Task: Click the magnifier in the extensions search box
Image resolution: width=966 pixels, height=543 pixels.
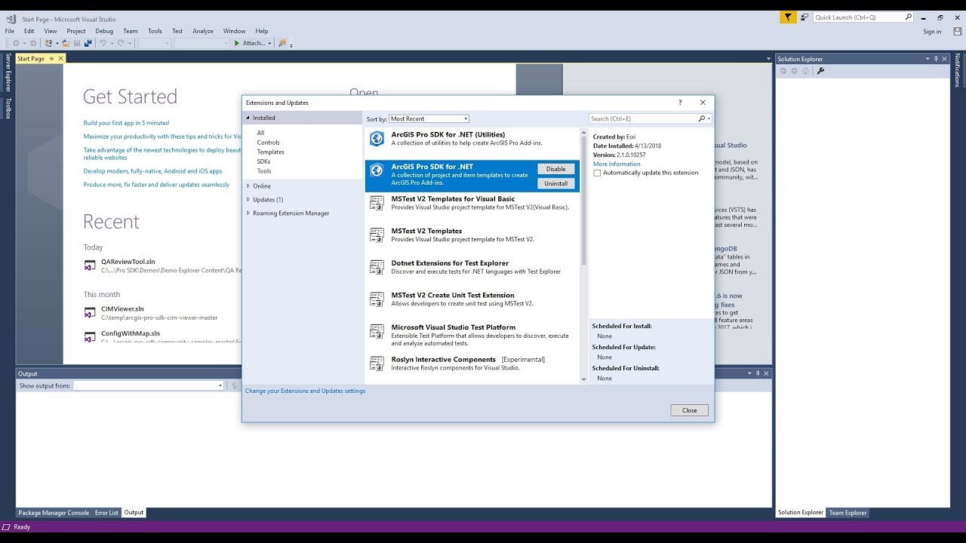Action: pos(701,118)
